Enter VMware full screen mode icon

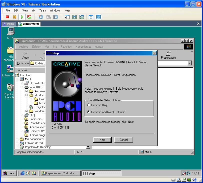click(74, 17)
